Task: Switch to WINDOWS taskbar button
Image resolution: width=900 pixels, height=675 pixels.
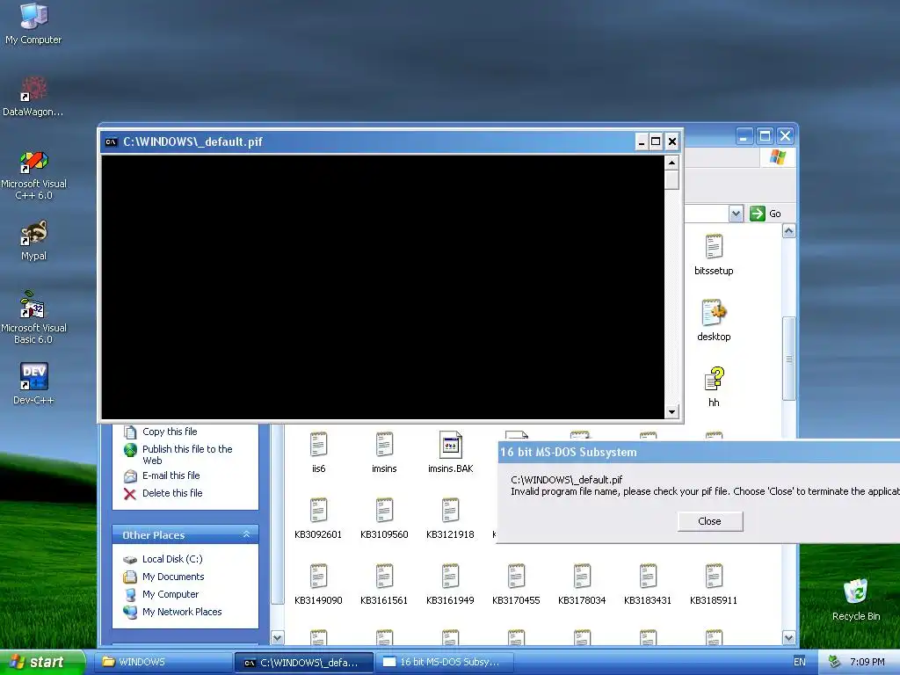Action: pos(162,663)
